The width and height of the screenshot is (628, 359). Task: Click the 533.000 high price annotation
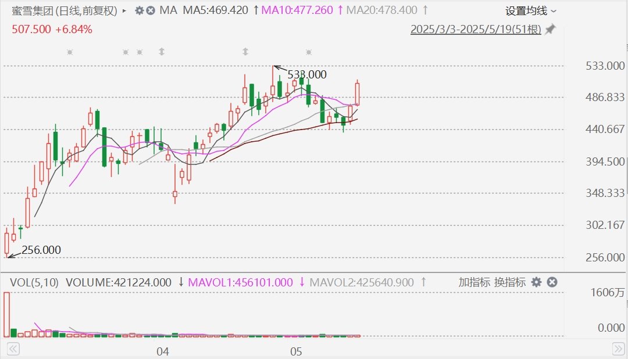pos(307,74)
